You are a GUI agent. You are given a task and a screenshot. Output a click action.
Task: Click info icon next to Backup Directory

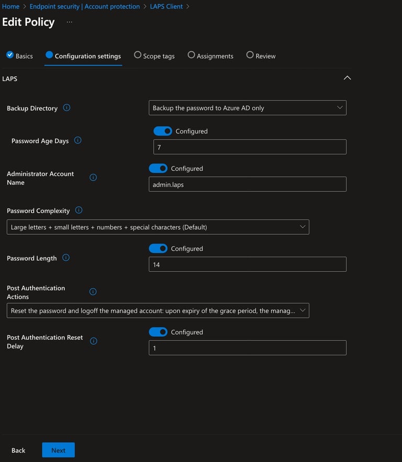pyautogui.click(x=67, y=108)
